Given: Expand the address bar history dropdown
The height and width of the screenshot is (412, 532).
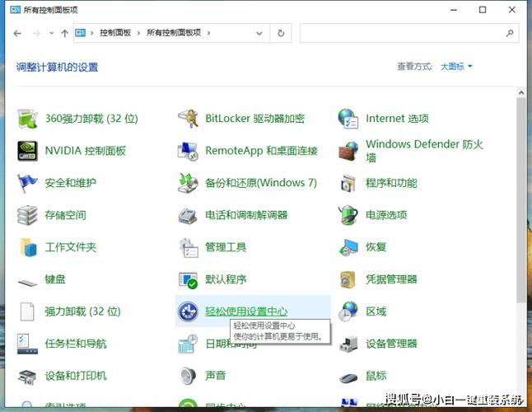Looking at the screenshot, I should click(x=259, y=33).
